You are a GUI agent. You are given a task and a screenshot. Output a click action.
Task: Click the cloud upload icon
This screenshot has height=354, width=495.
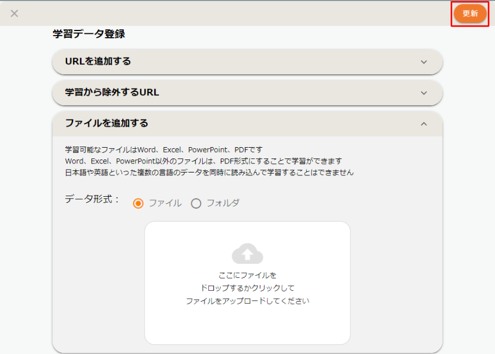[x=247, y=254]
